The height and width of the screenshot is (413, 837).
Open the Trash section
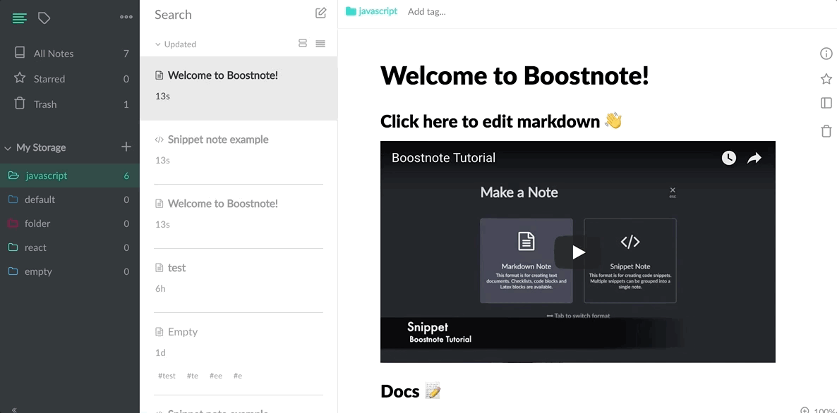pos(69,104)
